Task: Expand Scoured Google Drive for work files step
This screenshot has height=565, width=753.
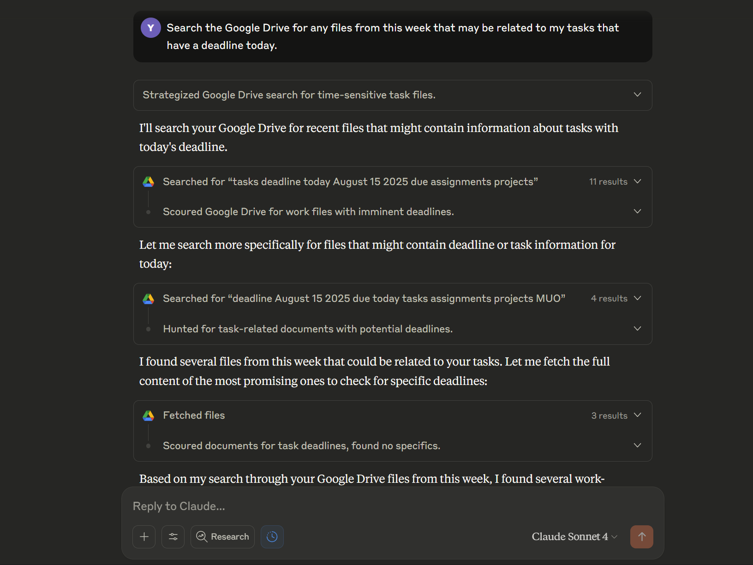Action: point(393,211)
